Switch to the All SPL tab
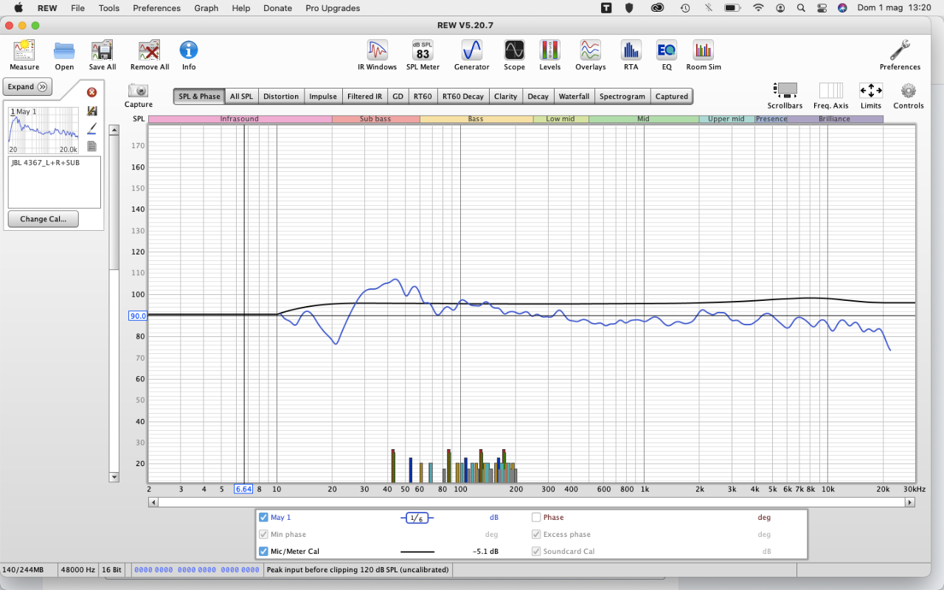The height and width of the screenshot is (590, 944). [x=241, y=96]
